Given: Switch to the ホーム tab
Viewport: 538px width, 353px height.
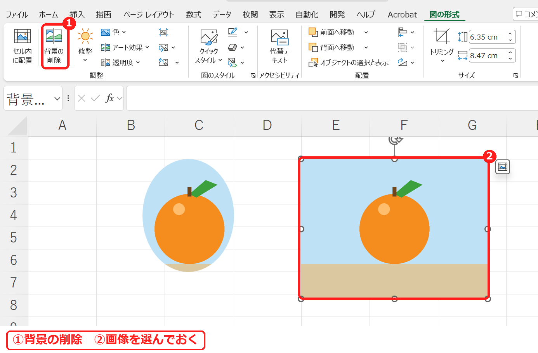Looking at the screenshot, I should 49,15.
